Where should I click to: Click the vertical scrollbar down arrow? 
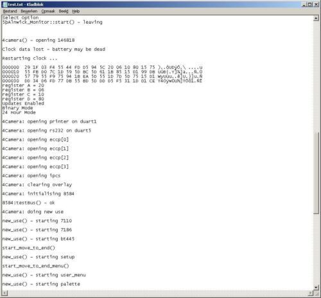(316, 287)
